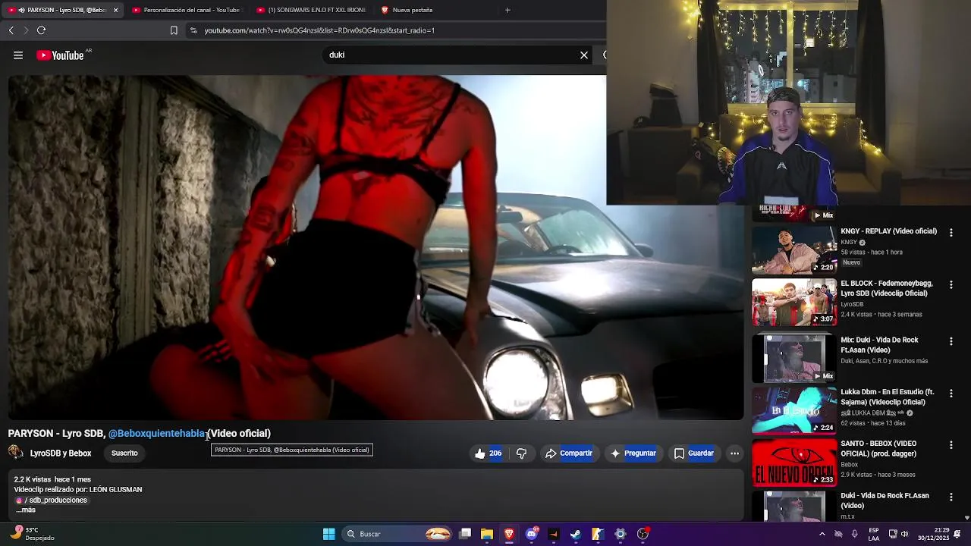Click the Compartir share button
The height and width of the screenshot is (546, 971).
[568, 453]
